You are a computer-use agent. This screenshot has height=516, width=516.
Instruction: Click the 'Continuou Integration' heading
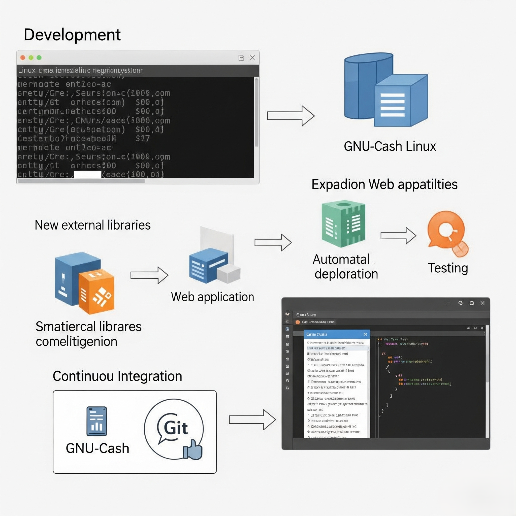[117, 376]
